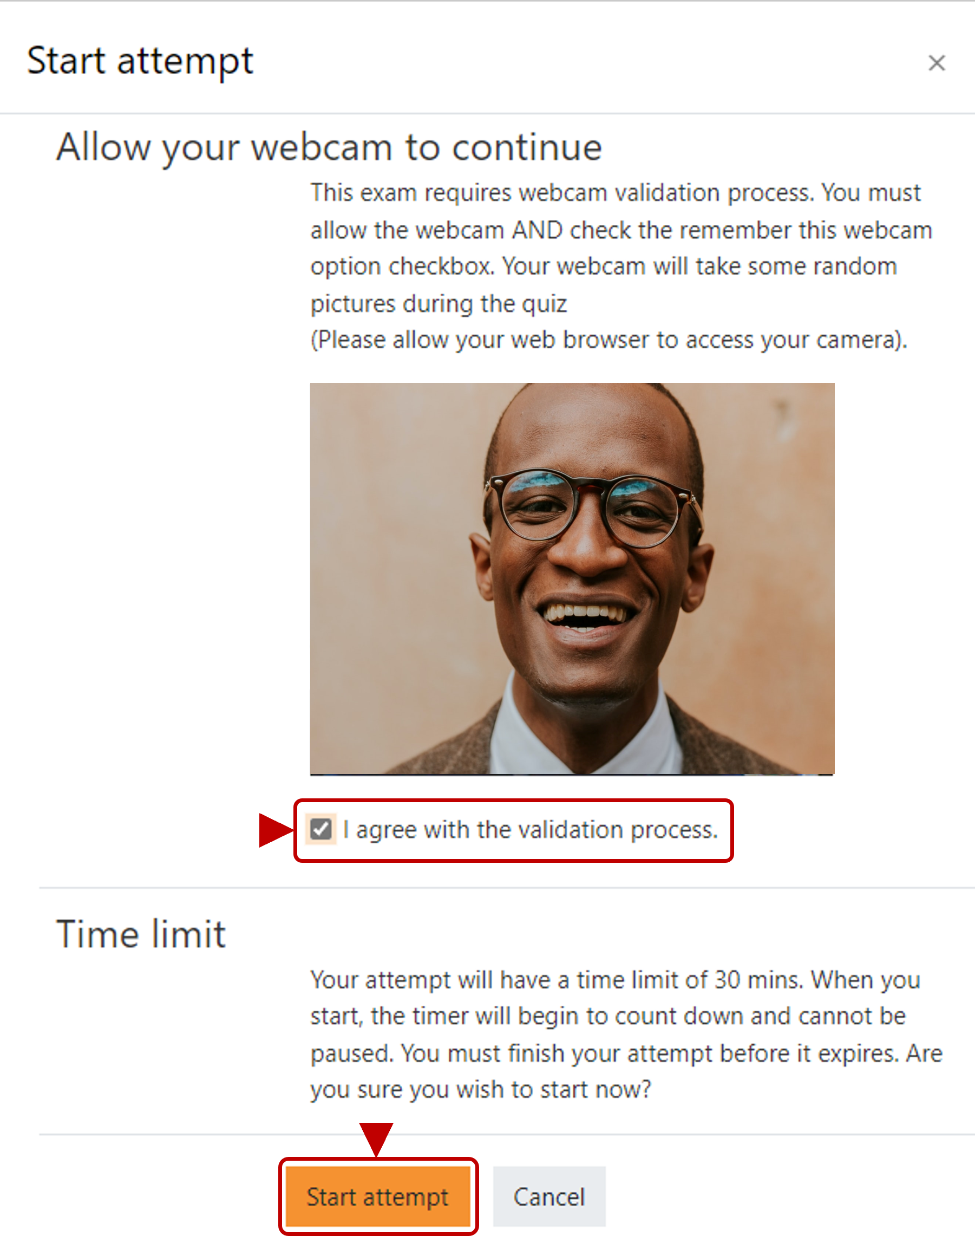975x1236 pixels.
Task: Cancel the quiz attempt
Action: pyautogui.click(x=549, y=1196)
